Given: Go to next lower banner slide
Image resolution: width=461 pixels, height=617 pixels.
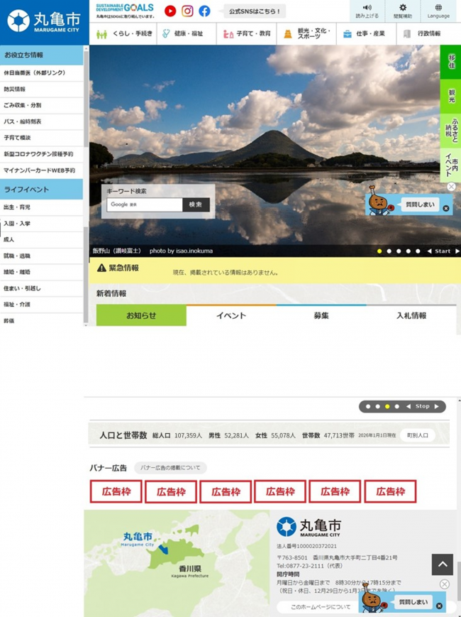Looking at the screenshot, I should pyautogui.click(x=437, y=406).
